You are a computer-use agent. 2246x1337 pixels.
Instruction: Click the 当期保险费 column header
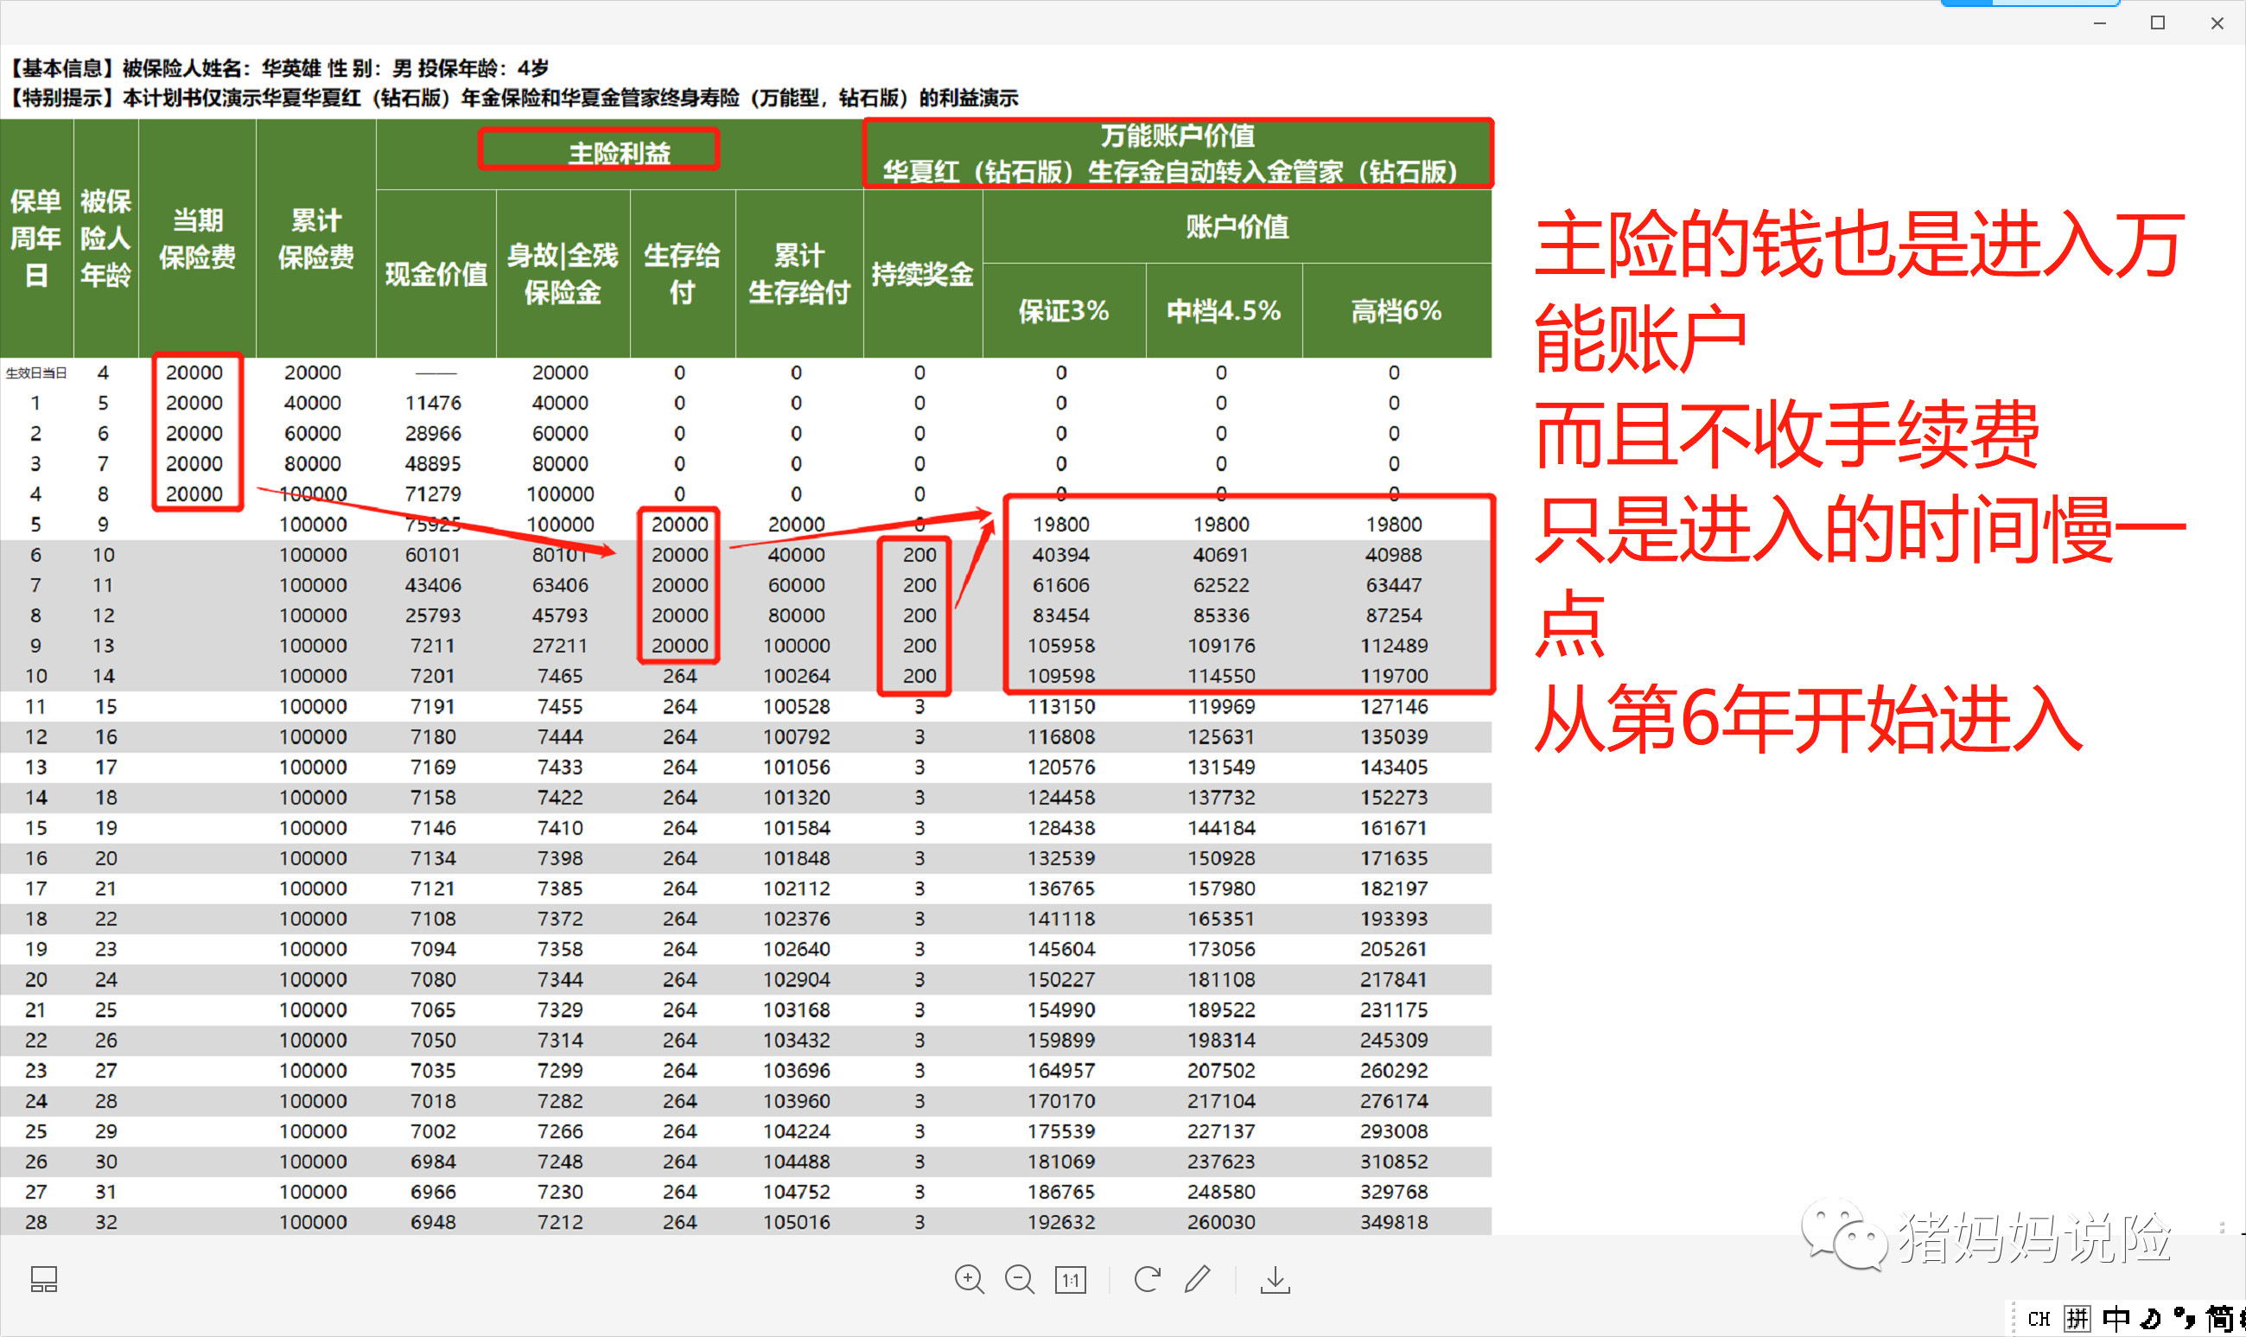pos(197,239)
